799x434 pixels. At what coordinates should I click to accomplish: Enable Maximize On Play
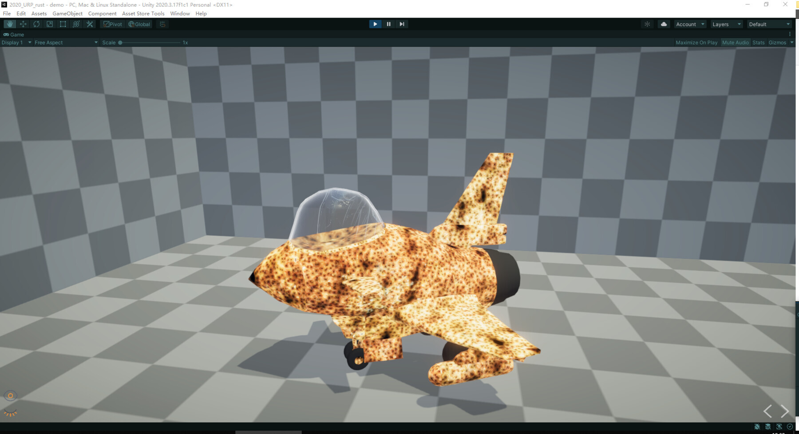(x=696, y=42)
